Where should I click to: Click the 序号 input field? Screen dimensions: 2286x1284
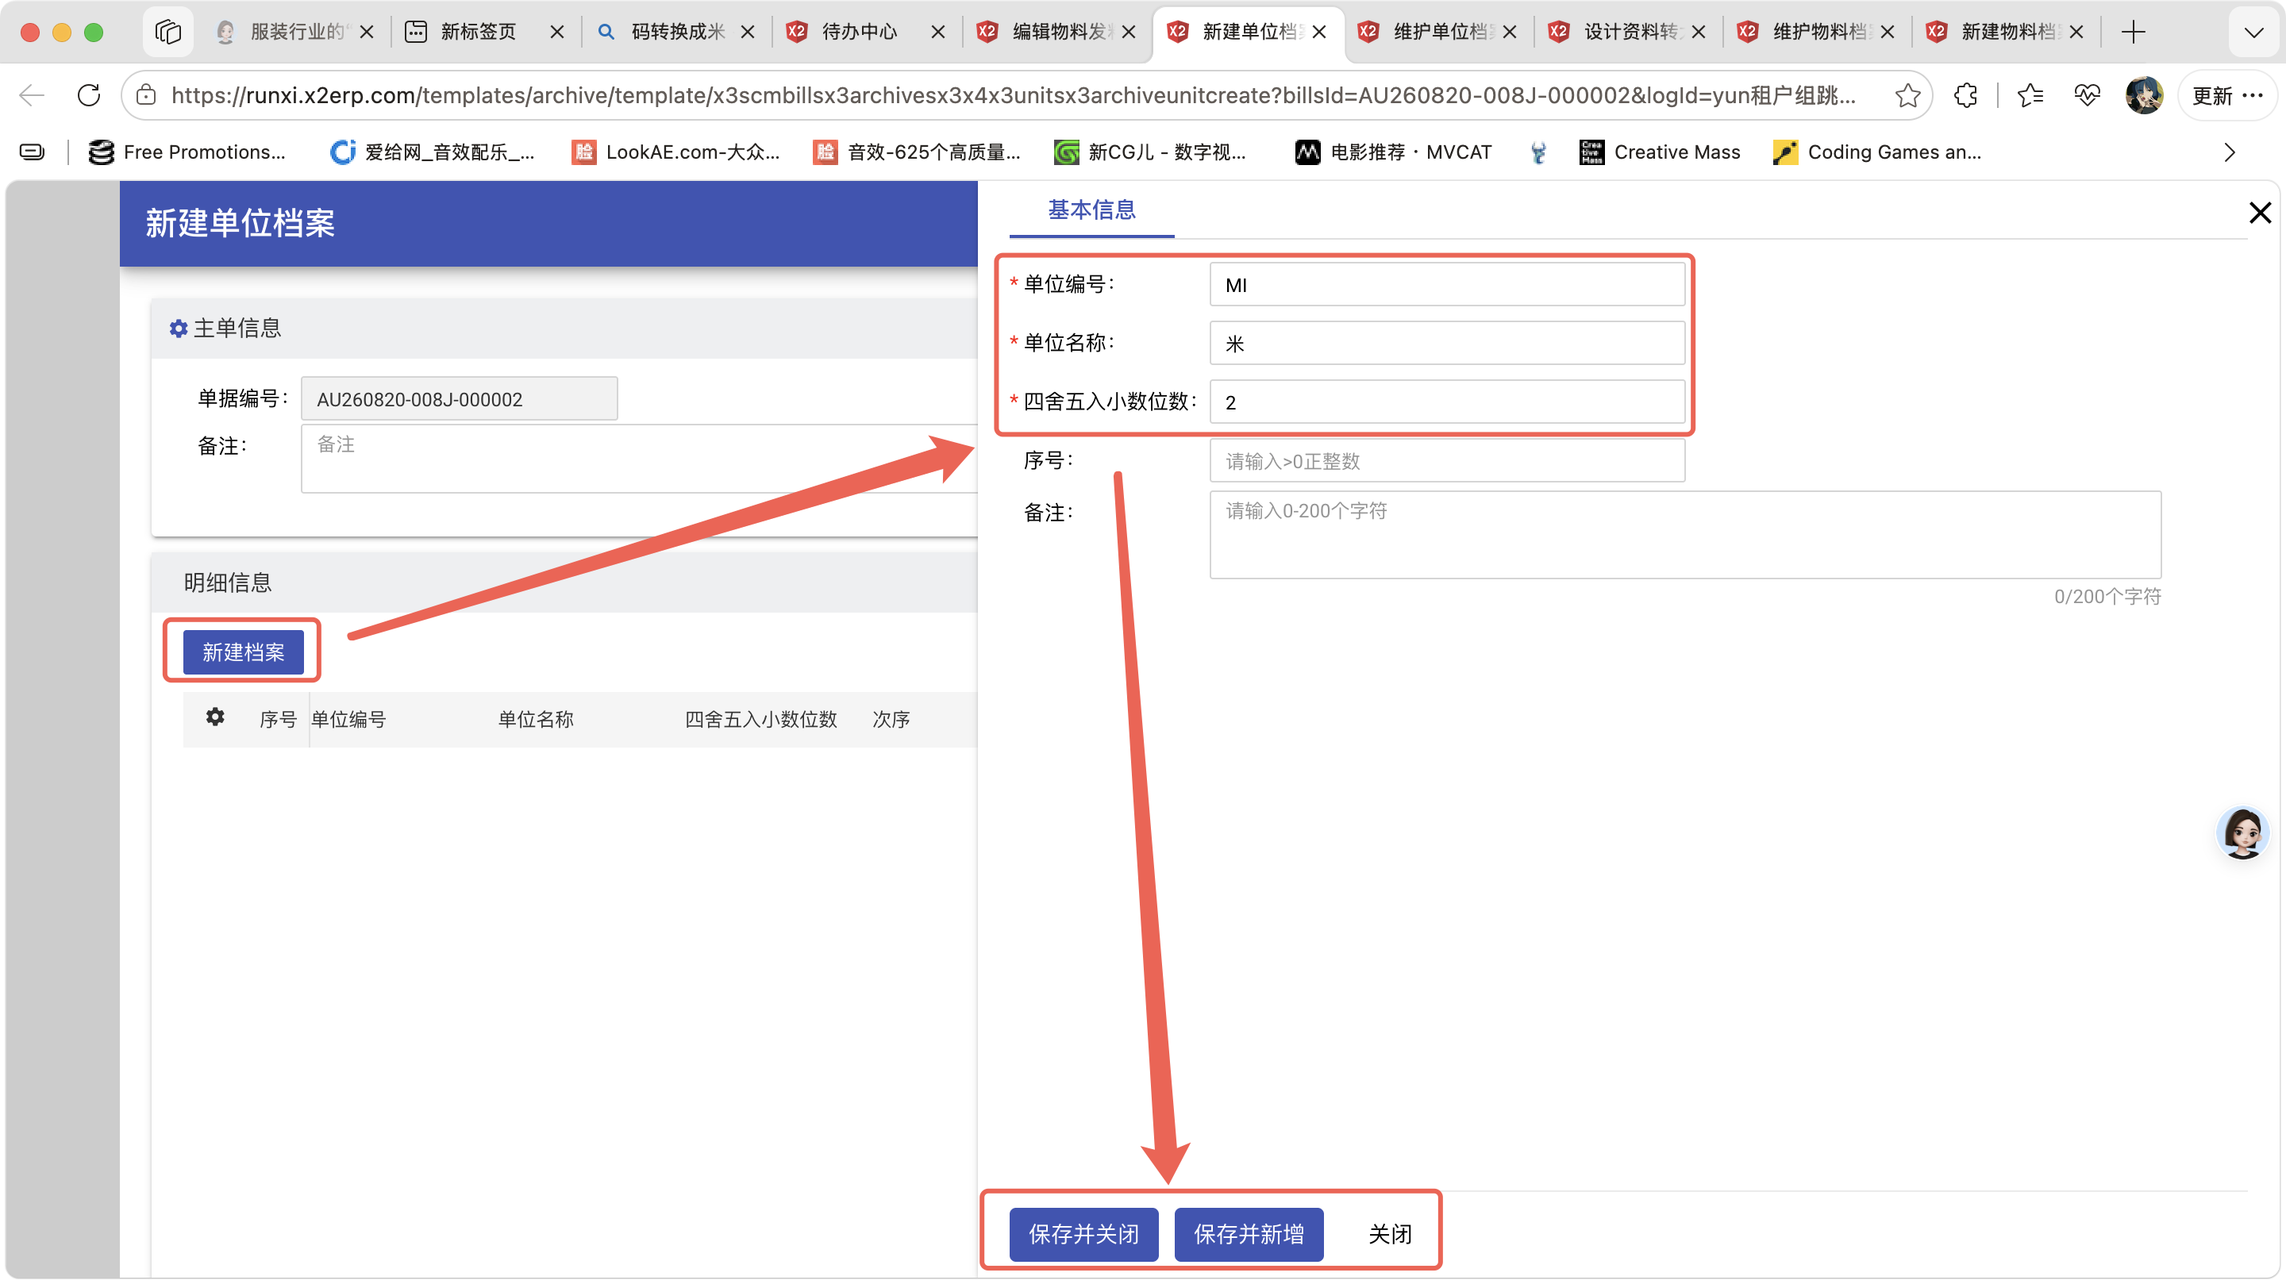(1446, 460)
